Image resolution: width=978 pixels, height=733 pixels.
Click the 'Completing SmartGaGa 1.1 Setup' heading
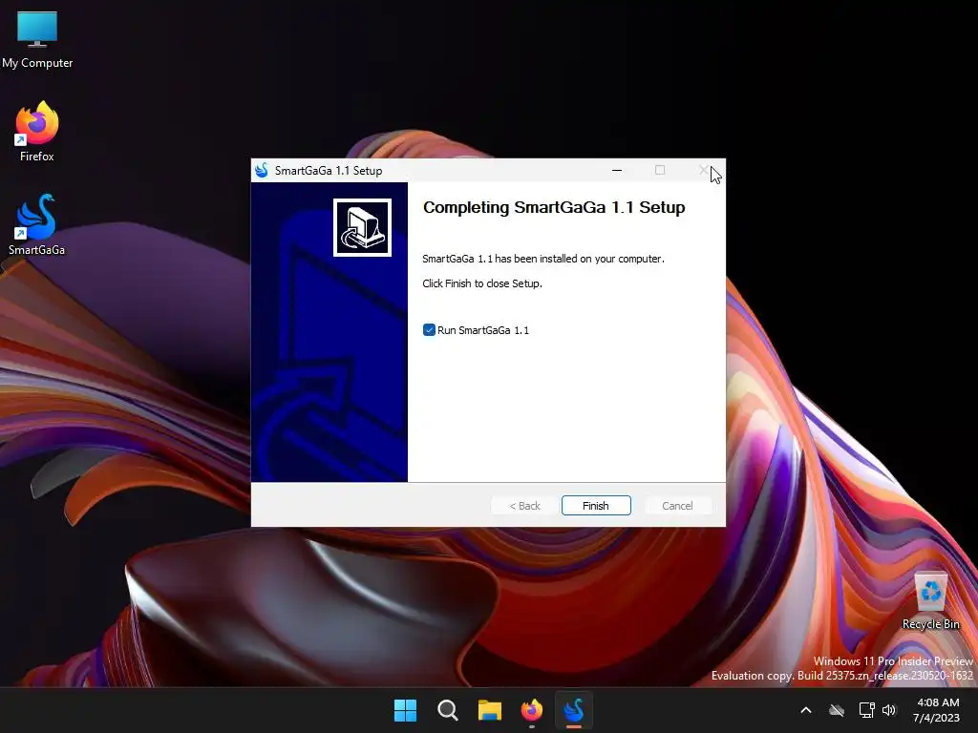[554, 207]
